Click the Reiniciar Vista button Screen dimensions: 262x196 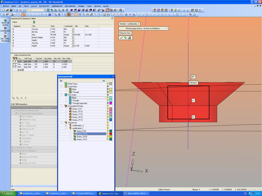pyautogui.click(x=126, y=33)
